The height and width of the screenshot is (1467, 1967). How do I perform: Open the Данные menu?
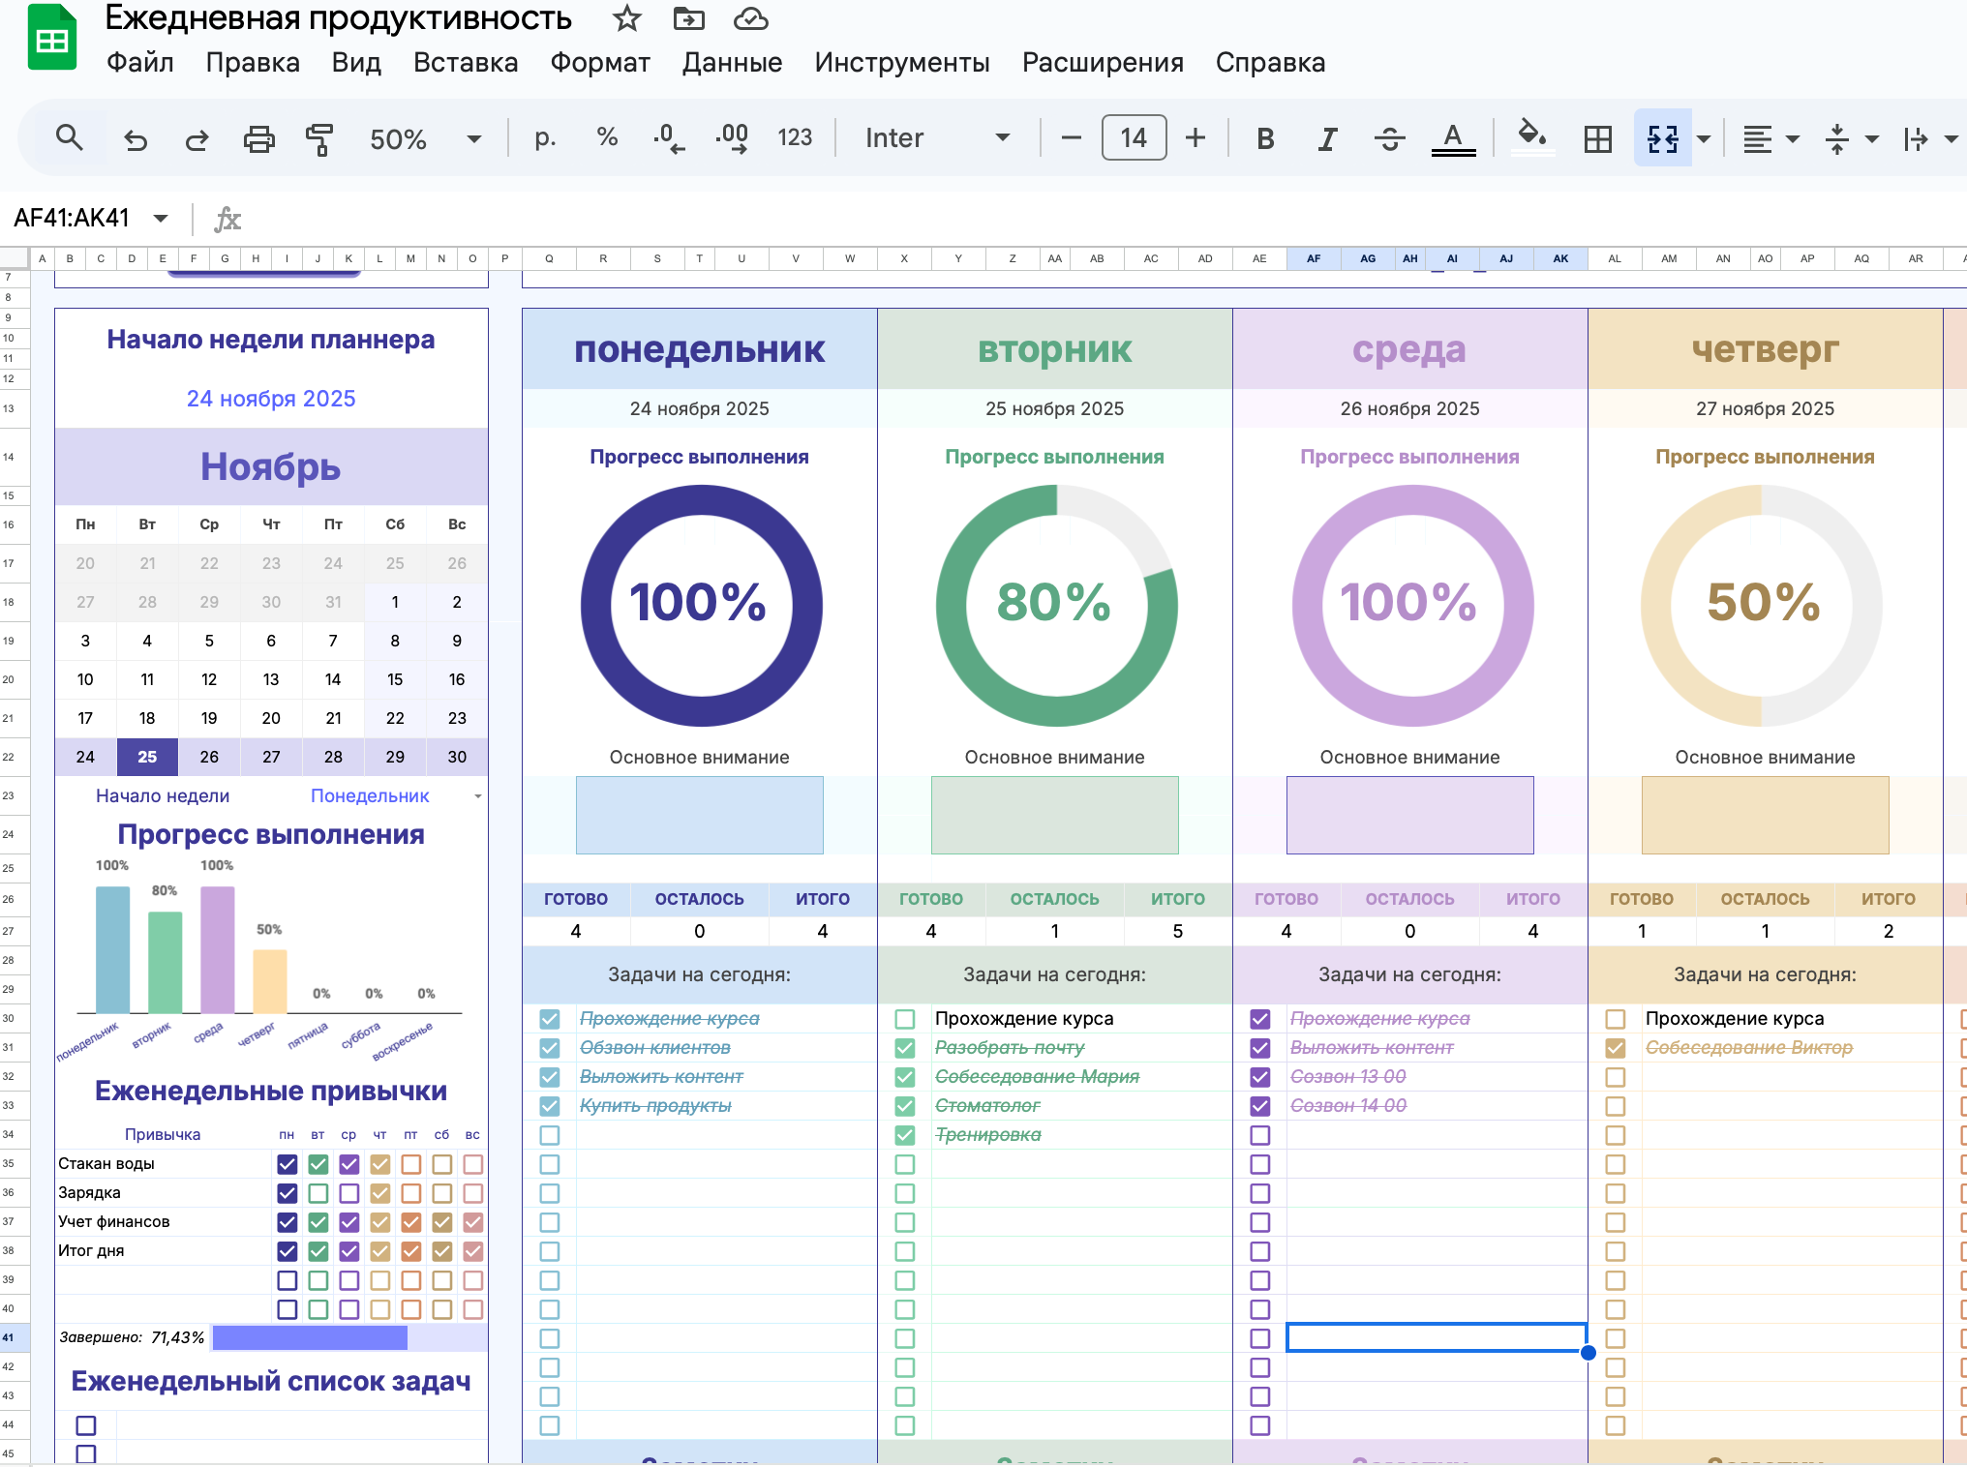click(732, 63)
